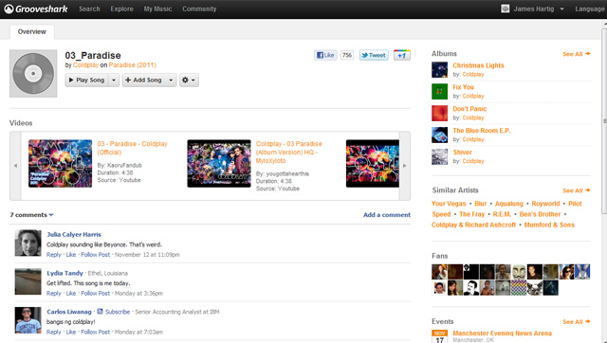Show next videos with right arrow
Viewport: 607px width, 343px height.
click(405, 166)
